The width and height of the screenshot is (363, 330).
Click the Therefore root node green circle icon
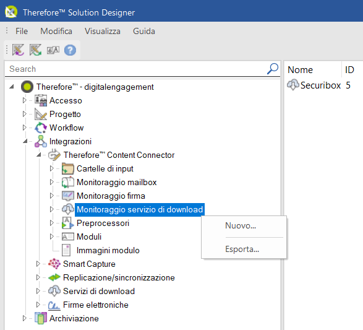pyautogui.click(x=27, y=87)
